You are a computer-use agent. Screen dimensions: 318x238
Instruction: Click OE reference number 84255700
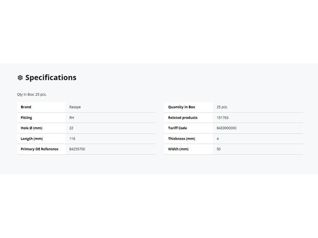[x=77, y=149]
